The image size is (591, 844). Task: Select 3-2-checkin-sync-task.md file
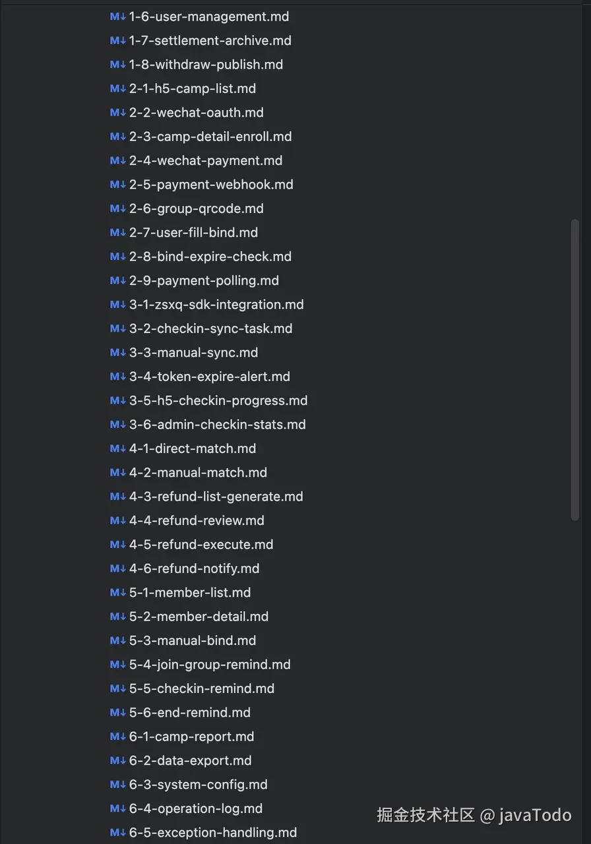(210, 328)
